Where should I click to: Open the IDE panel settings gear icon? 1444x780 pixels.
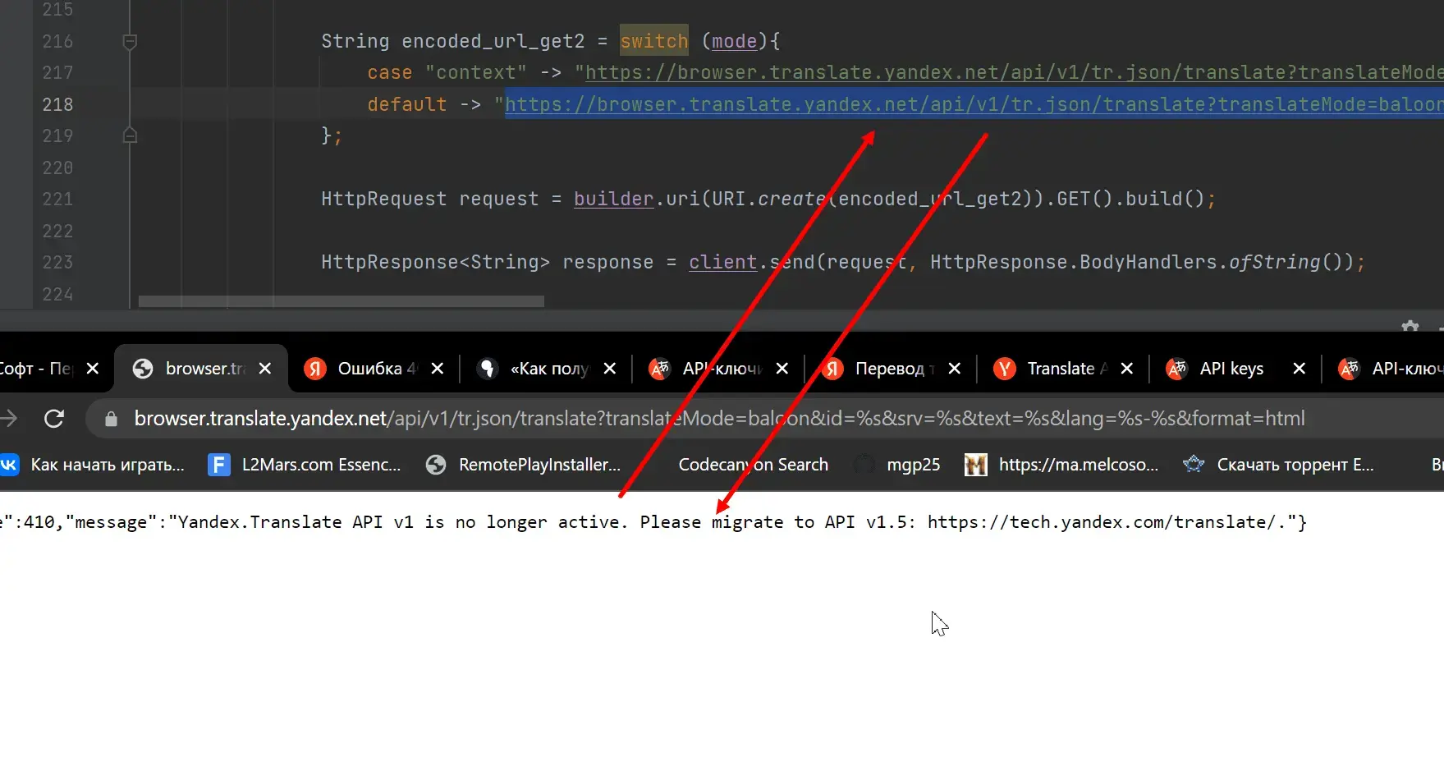(x=1410, y=327)
